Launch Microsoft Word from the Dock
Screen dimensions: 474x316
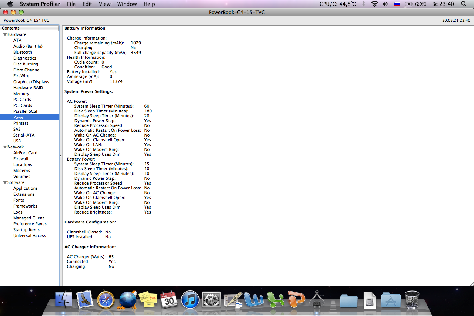pyautogui.click(x=254, y=300)
